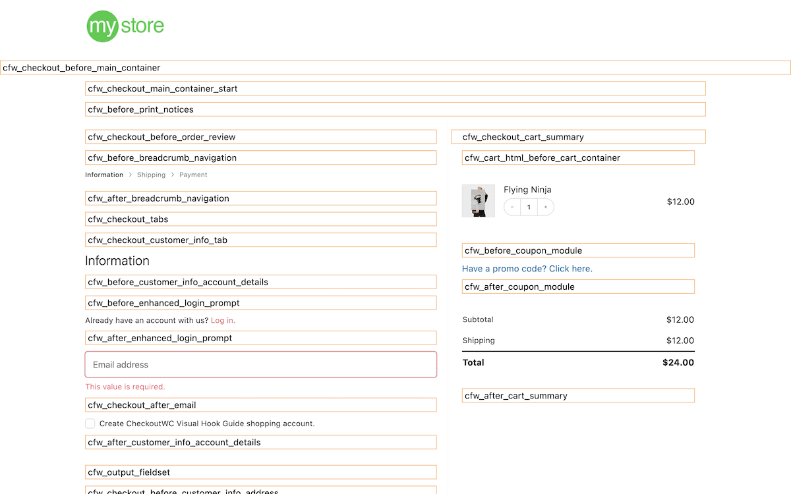
Task: Increase Flying Ninja quantity with plus button
Action: (546, 207)
